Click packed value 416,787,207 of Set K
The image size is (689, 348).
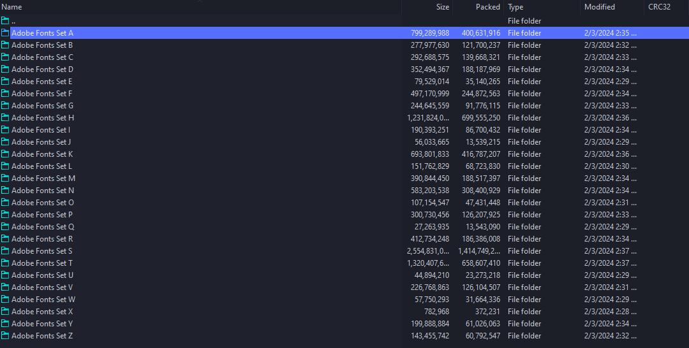pos(481,154)
